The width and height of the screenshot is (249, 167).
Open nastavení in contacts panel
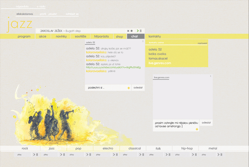point(202,43)
